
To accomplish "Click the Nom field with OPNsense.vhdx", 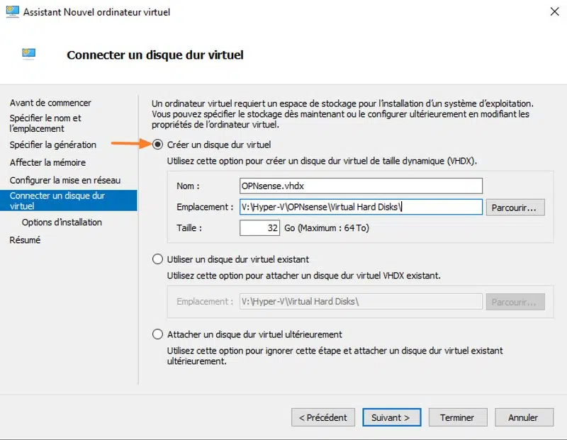I will [x=361, y=186].
